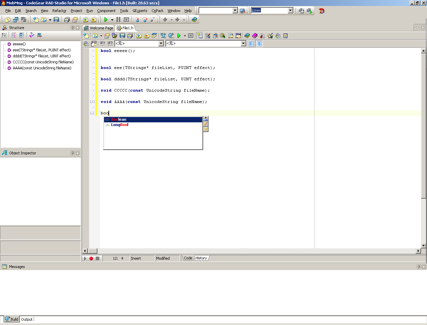Click the green Run button in main toolbar
The image size is (427, 325).
coord(106,20)
